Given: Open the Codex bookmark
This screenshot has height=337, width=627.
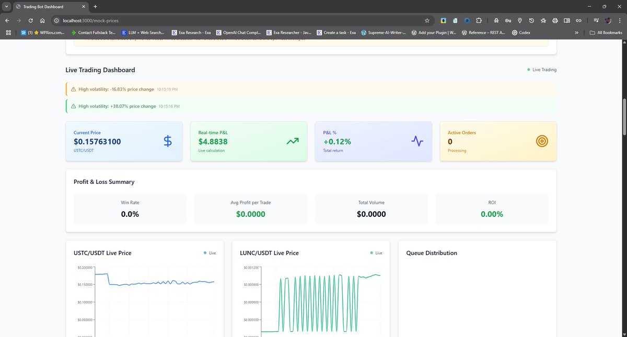Looking at the screenshot, I should 521,32.
